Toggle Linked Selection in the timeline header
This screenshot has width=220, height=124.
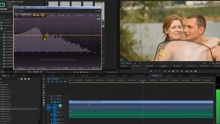pos(57,82)
